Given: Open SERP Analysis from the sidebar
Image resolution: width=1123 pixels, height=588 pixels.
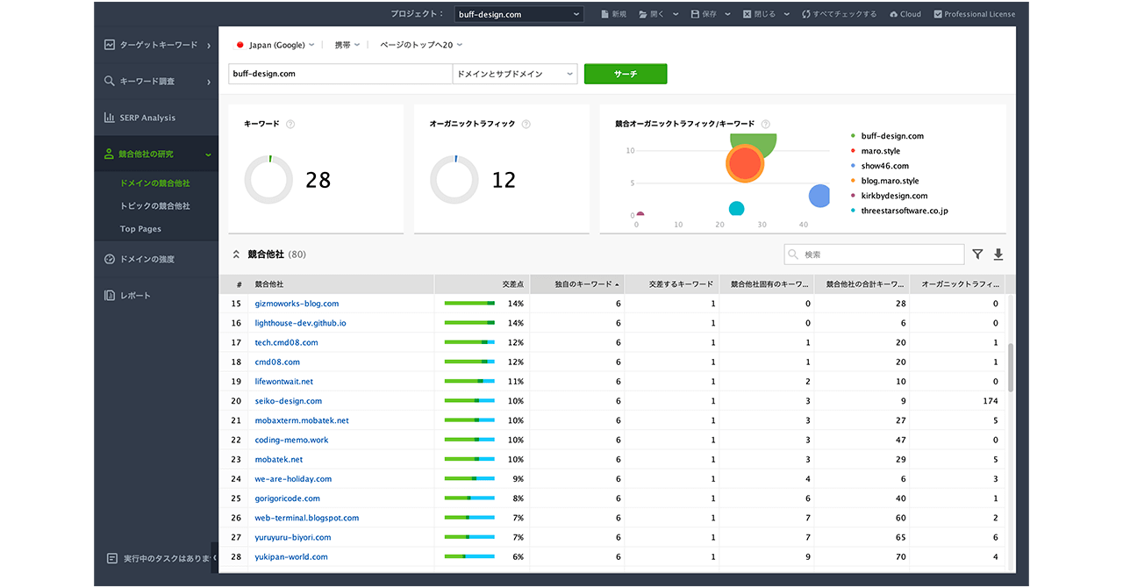Looking at the screenshot, I should pyautogui.click(x=147, y=118).
